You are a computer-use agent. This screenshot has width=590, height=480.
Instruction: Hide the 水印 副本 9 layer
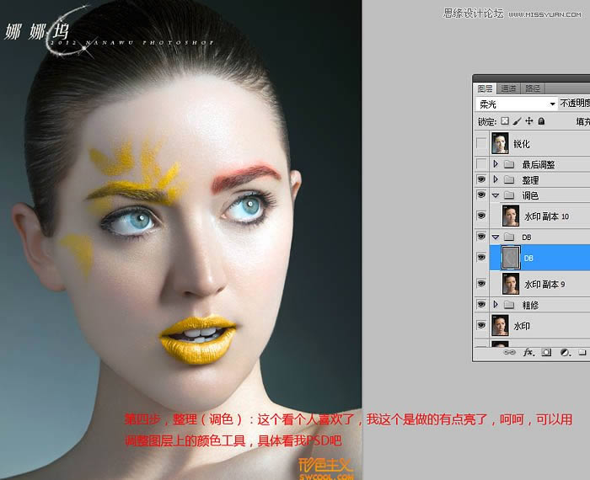point(481,284)
